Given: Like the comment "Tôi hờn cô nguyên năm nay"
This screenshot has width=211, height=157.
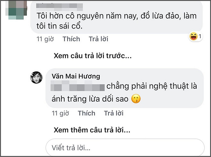Looking at the screenshot, I should [71, 39].
